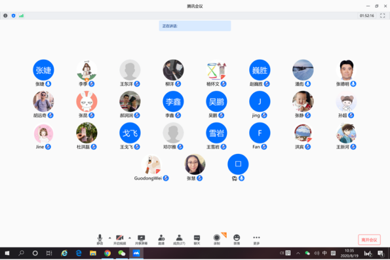Open the share screen option
Screen dimensions: 390x260
coord(142,239)
